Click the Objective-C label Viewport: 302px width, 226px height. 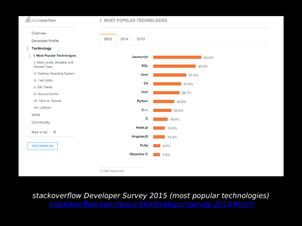click(139, 154)
